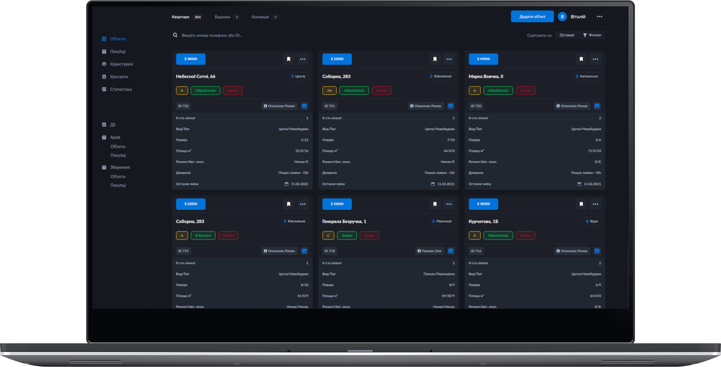Open the three-dot menu on Марка Вовчка card
The width and height of the screenshot is (721, 367).
pos(595,59)
